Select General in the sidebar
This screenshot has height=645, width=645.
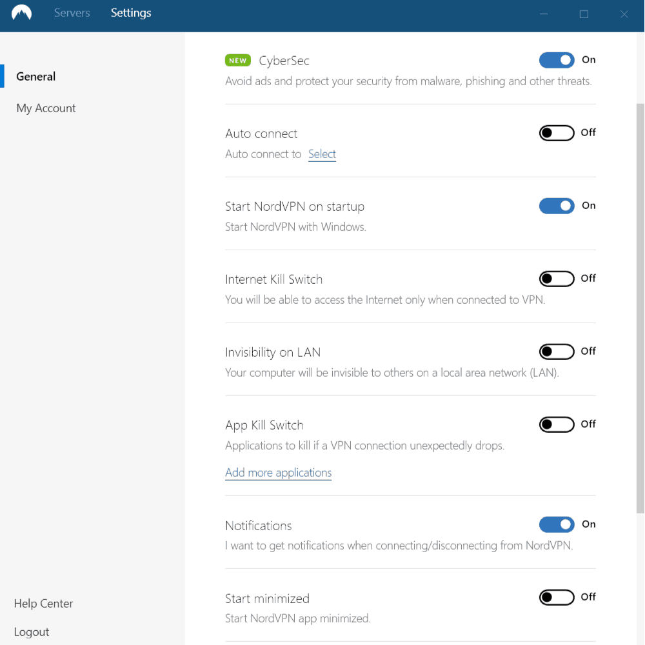(35, 77)
